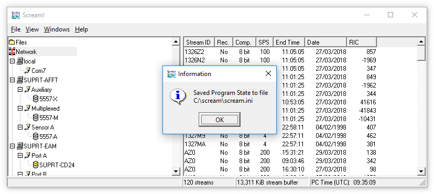Select the Com7 serial port icon
Viewport: 434px width, 194px height.
[28, 71]
